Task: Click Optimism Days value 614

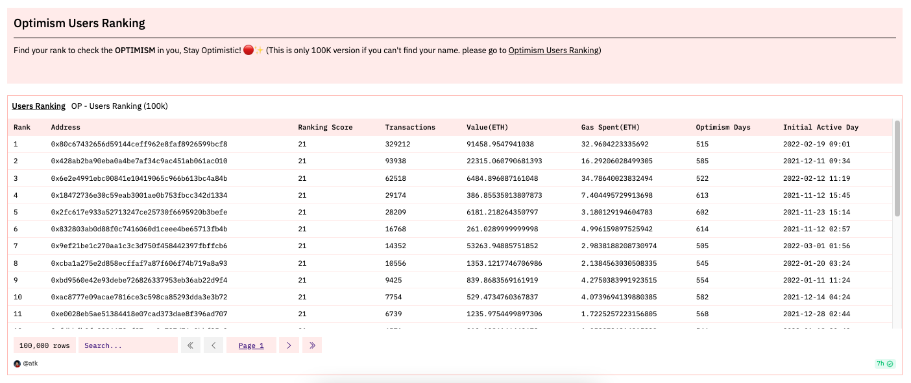Action: (x=702, y=229)
